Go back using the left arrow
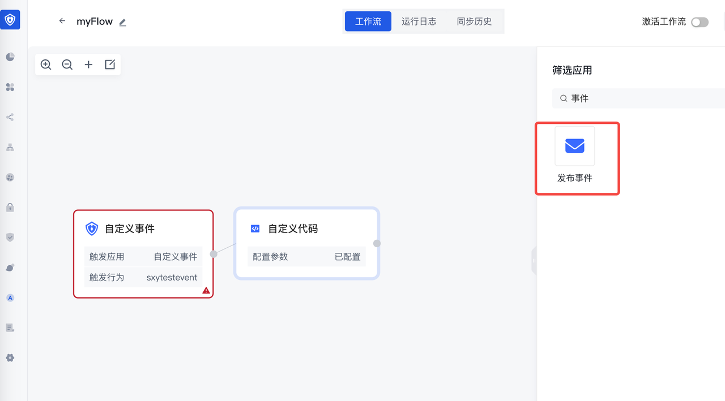The width and height of the screenshot is (725, 401). pos(62,21)
